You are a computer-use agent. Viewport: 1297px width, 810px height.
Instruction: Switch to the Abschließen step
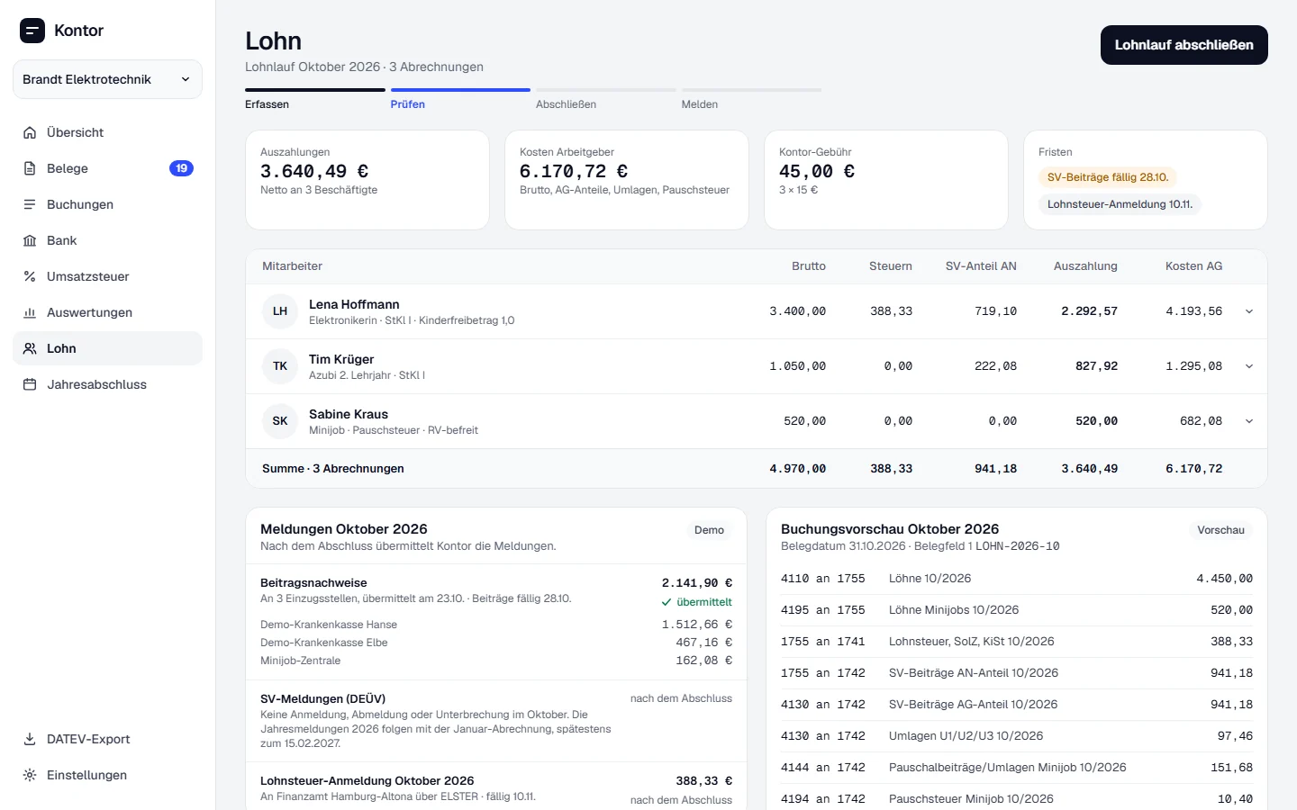pos(606,99)
